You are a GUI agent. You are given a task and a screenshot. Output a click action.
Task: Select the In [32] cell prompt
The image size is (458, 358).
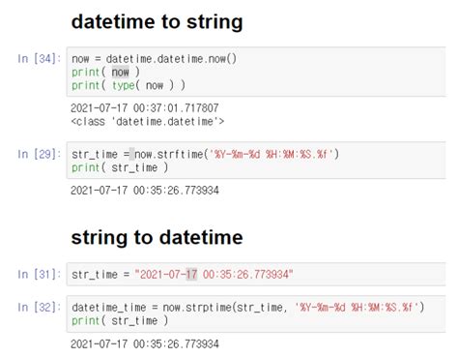tap(40, 307)
